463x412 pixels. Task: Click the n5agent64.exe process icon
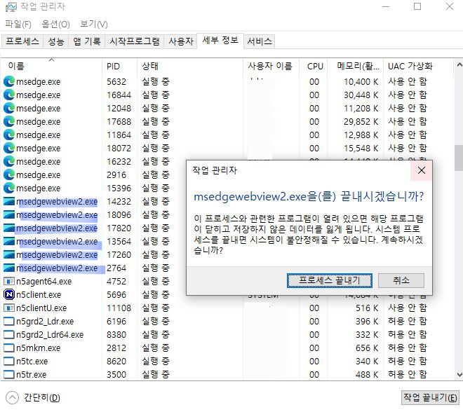click(9, 282)
